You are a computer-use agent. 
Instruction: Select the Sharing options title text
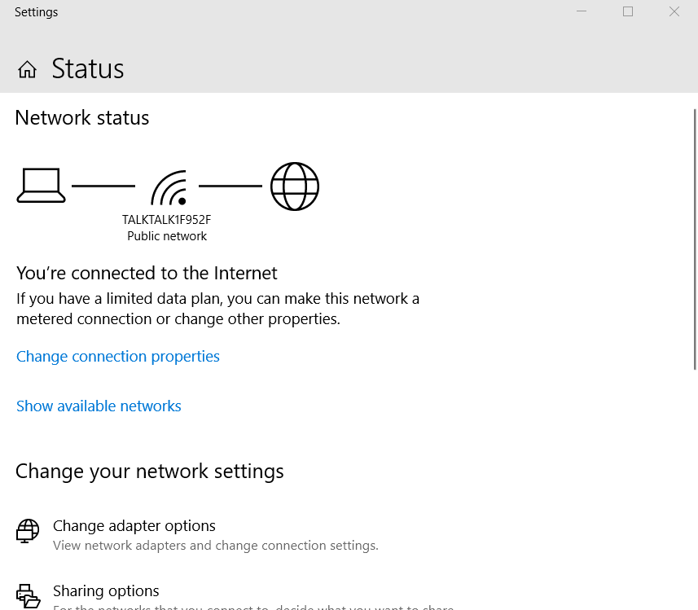106,591
